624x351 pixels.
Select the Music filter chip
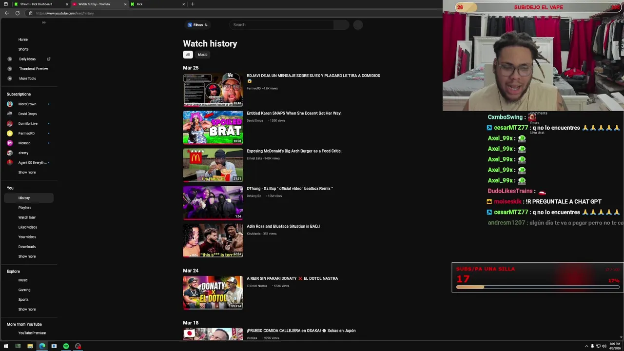[202, 55]
